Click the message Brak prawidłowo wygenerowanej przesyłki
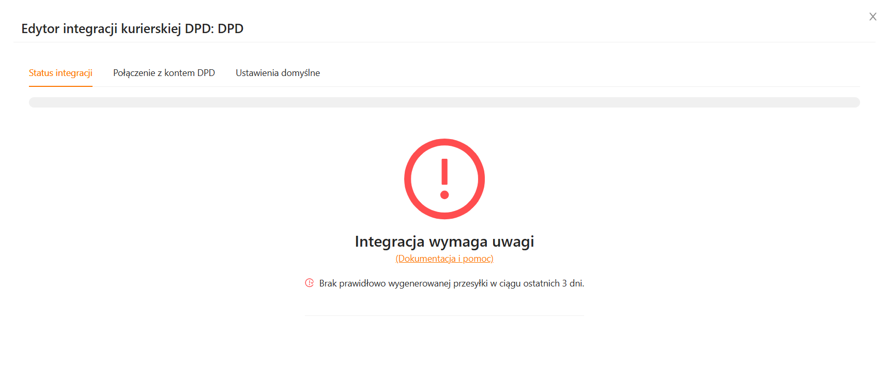This screenshot has height=378, width=889. (403, 283)
